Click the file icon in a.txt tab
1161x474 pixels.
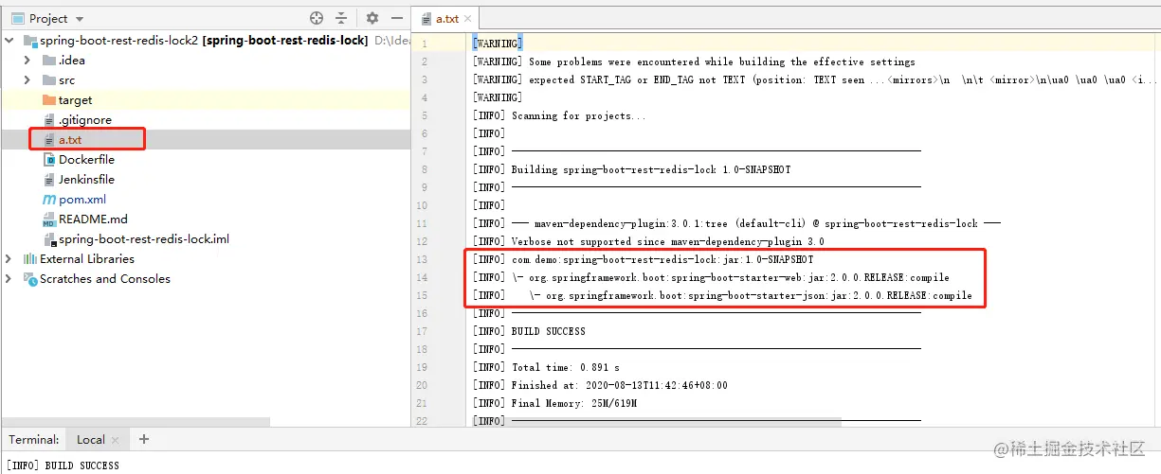point(427,18)
